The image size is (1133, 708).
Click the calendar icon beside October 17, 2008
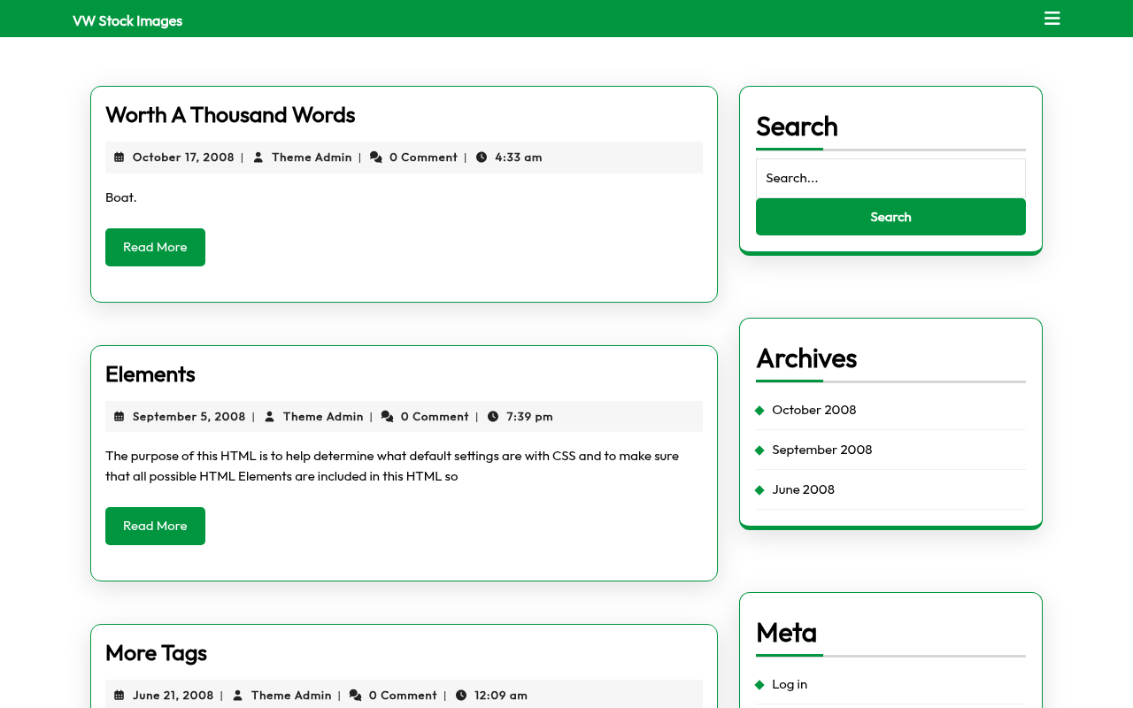[x=119, y=158]
